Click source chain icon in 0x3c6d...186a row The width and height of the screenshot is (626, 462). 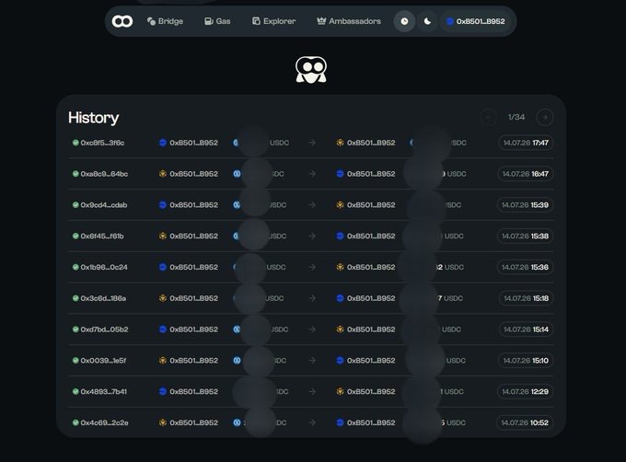click(163, 298)
